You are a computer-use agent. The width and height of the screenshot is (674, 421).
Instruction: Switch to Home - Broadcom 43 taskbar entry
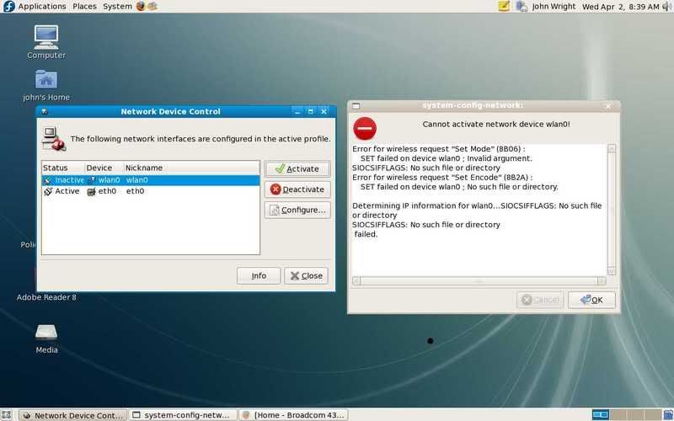click(x=293, y=415)
